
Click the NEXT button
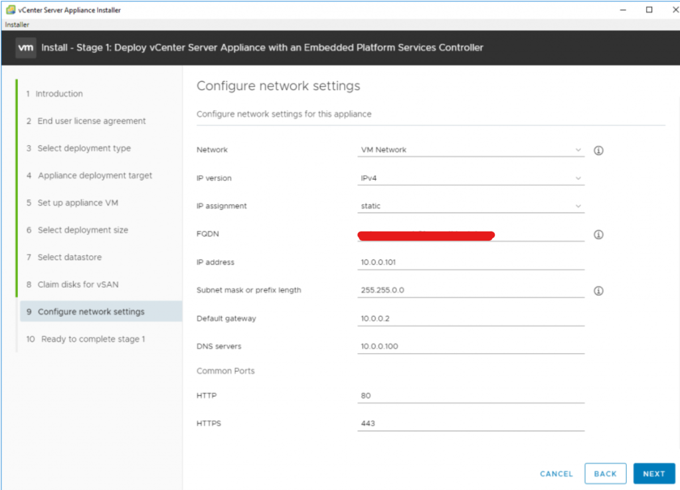pyautogui.click(x=654, y=473)
